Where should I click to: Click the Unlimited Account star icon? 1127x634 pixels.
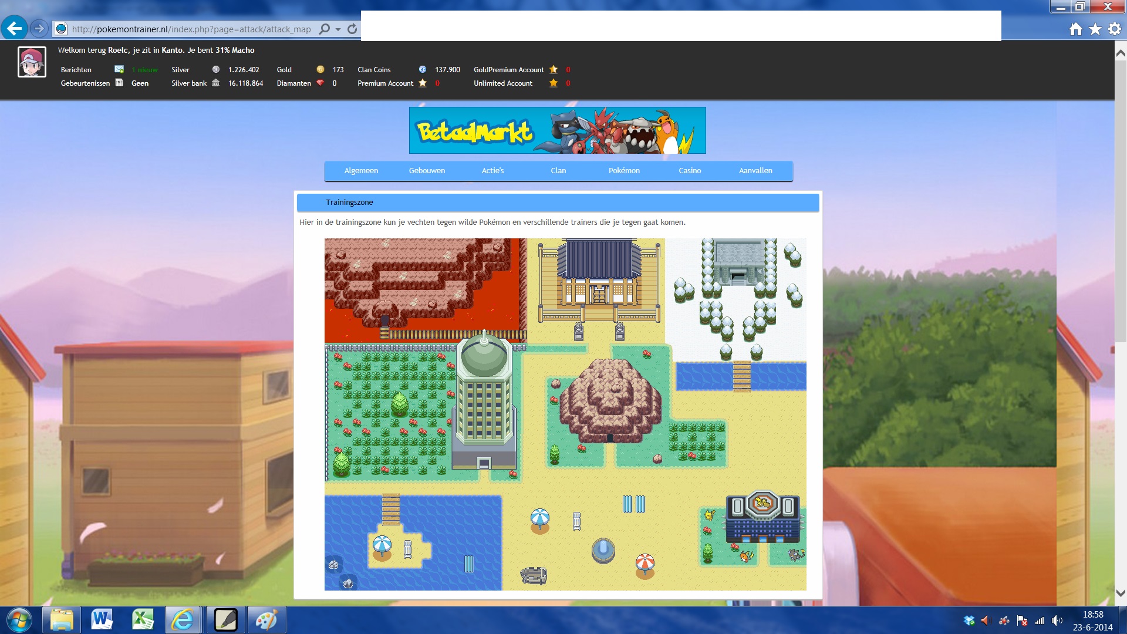pos(554,83)
